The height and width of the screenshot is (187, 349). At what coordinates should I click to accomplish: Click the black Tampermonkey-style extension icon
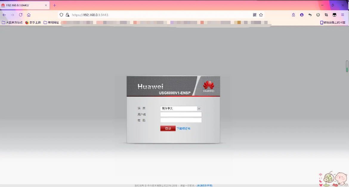(x=334, y=15)
